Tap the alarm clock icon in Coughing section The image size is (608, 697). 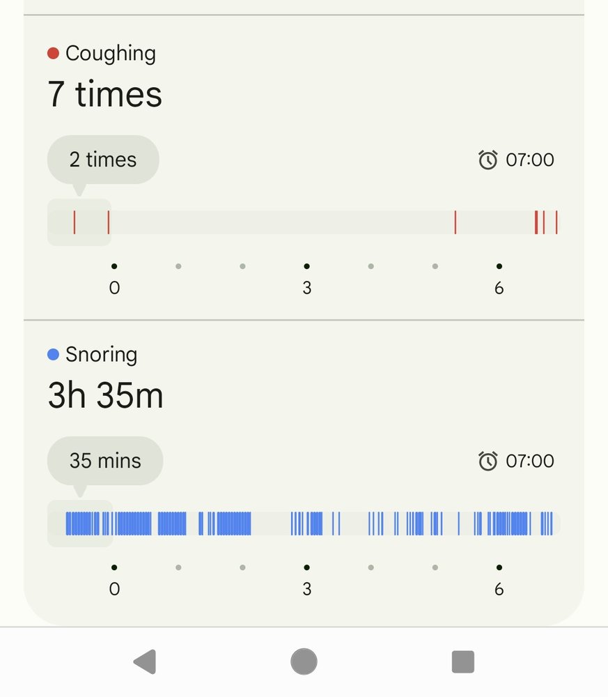[488, 160]
